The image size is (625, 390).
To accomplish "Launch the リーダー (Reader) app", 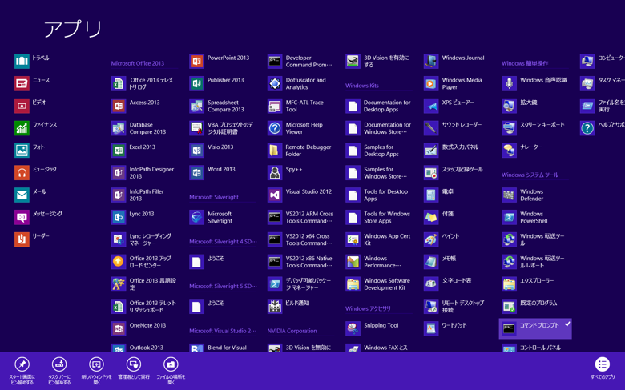I will 32,239.
